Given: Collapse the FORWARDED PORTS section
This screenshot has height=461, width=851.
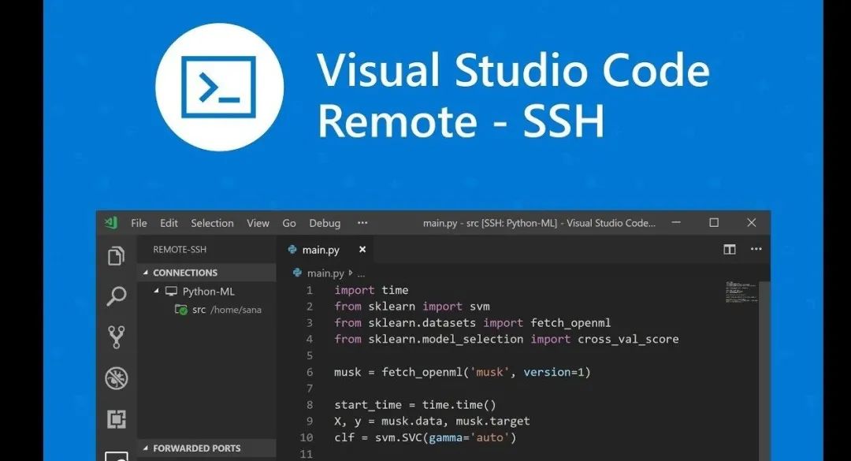Looking at the screenshot, I should click(x=146, y=448).
